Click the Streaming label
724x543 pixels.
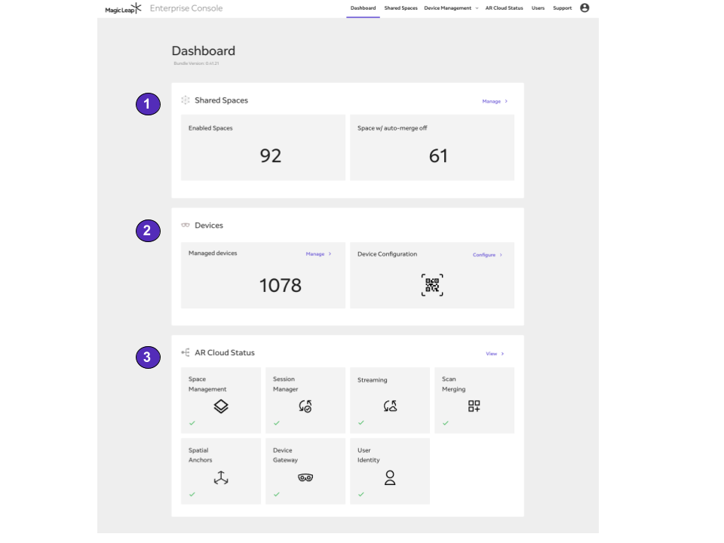coord(372,380)
